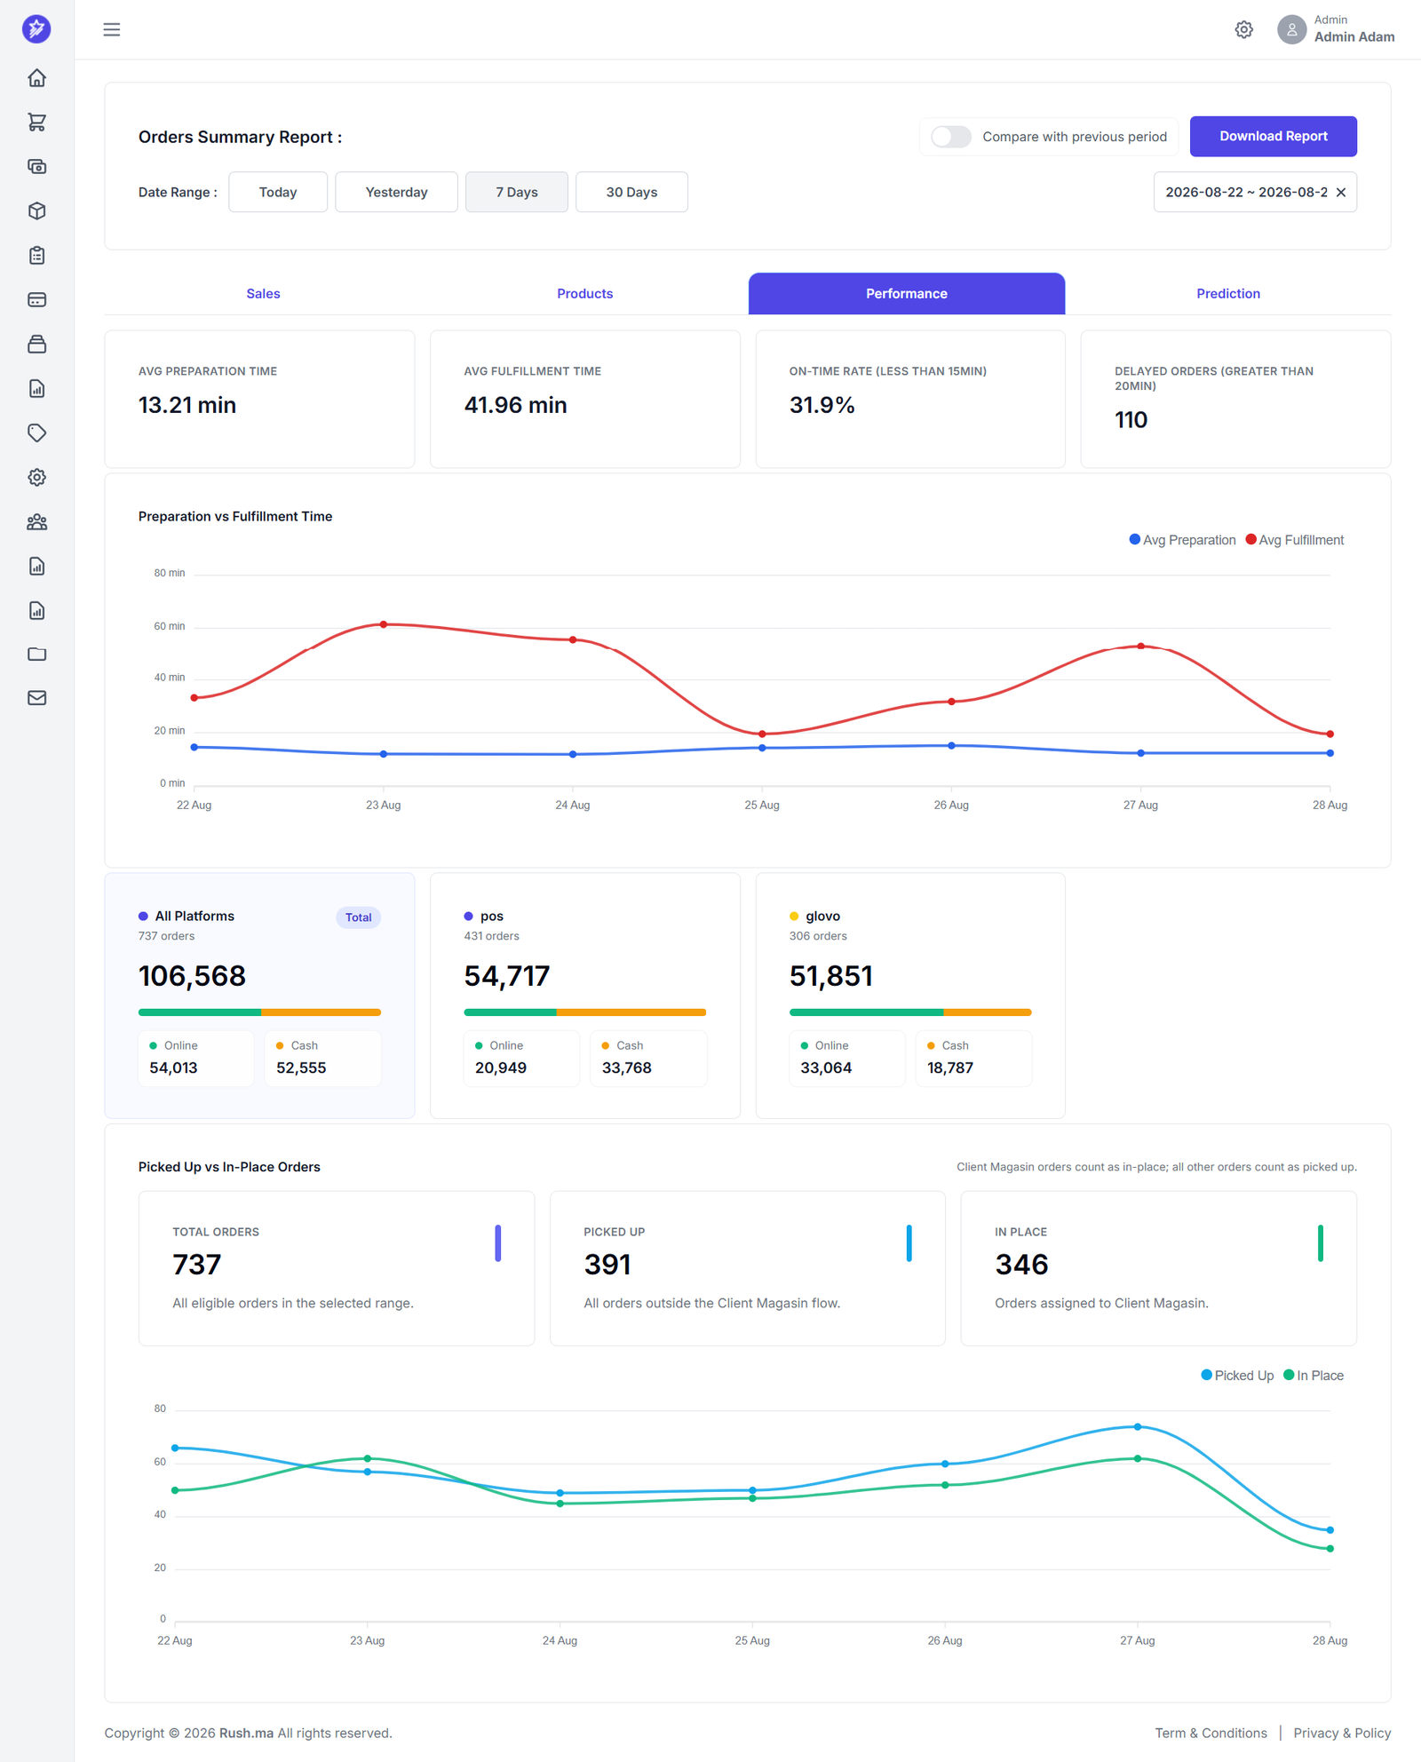Switch to the Prediction tab

1227,294
